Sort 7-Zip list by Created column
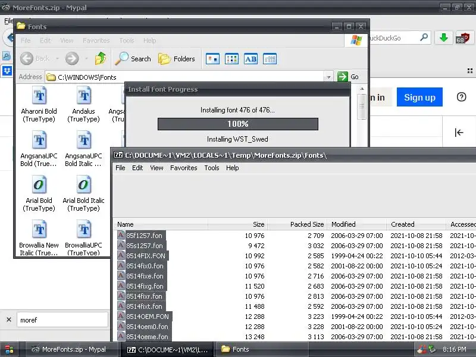This screenshot has width=476, height=357. (416, 224)
